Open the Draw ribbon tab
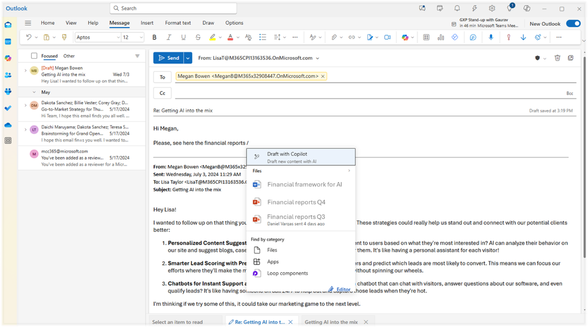 click(208, 23)
